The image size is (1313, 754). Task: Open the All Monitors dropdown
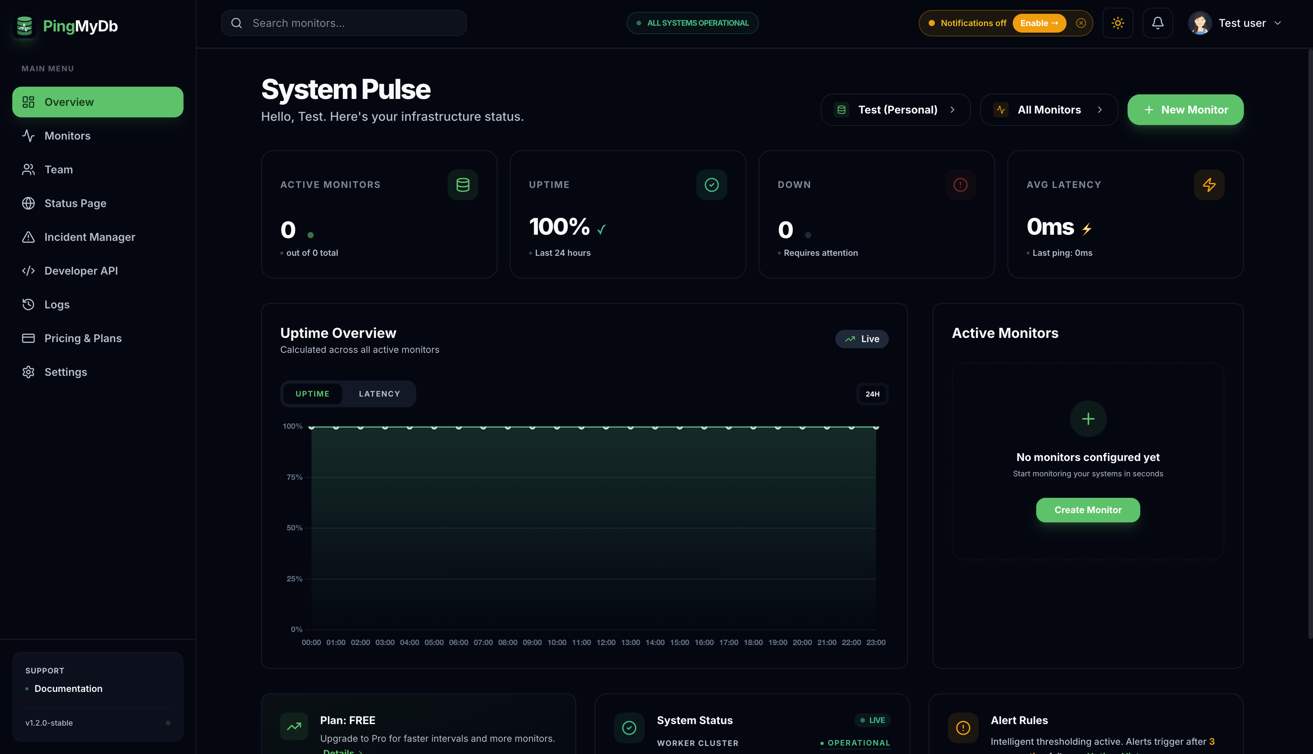[1048, 109]
